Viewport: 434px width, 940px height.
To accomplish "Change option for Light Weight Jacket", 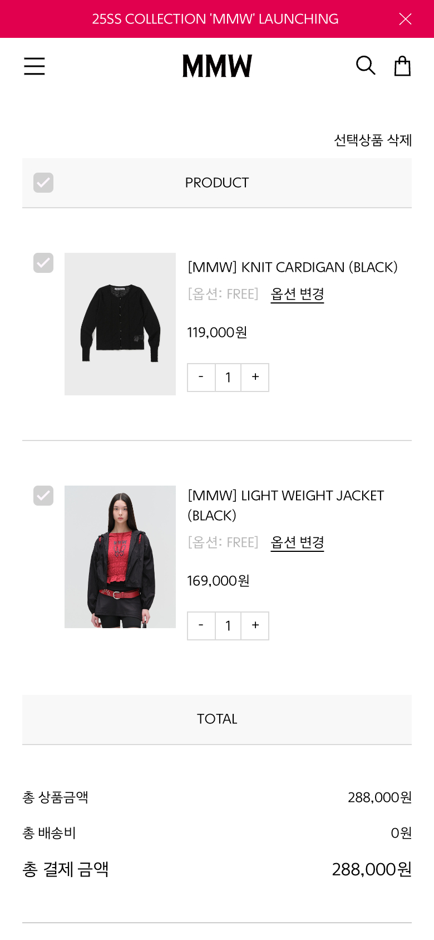I will 297,542.
